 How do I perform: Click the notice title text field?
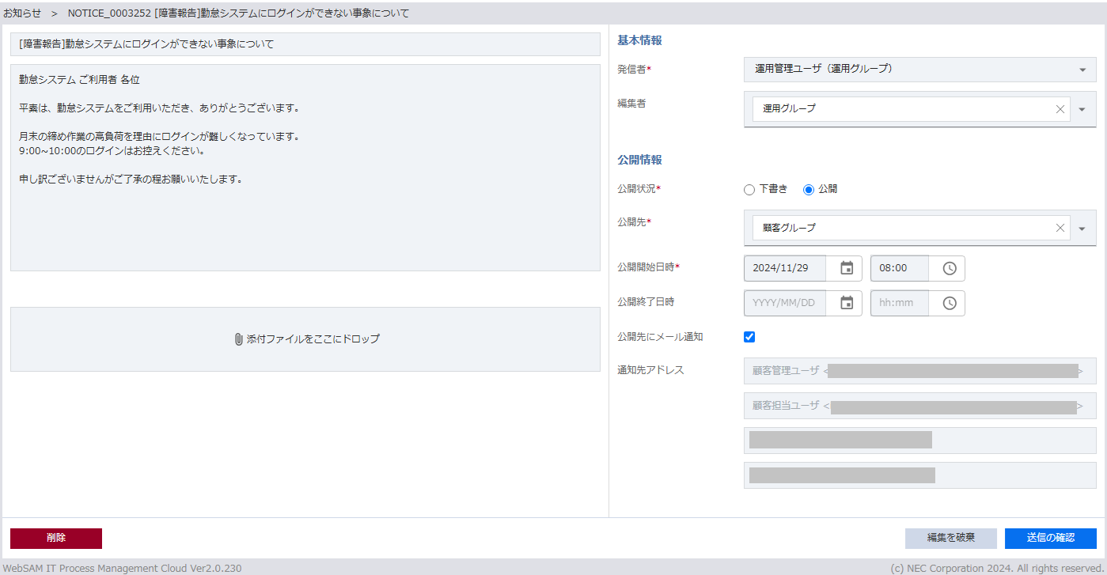click(x=305, y=44)
